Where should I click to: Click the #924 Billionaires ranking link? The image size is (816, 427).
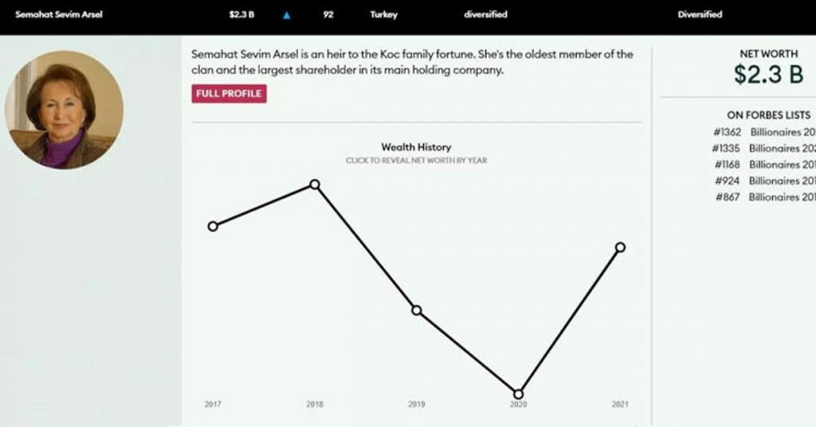[765, 181]
